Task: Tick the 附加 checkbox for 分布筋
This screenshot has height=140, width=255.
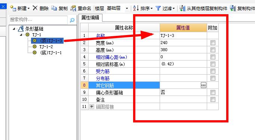Action: pos(213,78)
